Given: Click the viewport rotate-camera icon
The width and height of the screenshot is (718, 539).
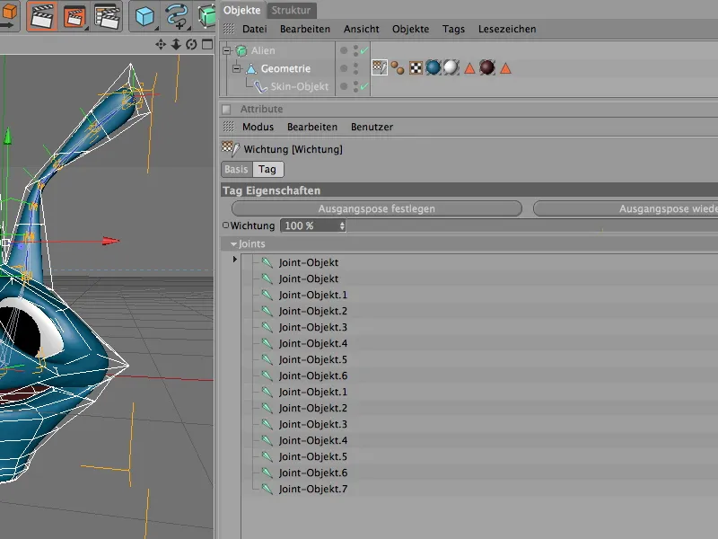Looking at the screenshot, I should (x=191, y=44).
